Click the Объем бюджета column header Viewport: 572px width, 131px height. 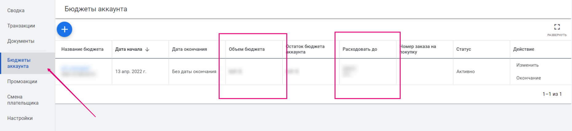247,49
